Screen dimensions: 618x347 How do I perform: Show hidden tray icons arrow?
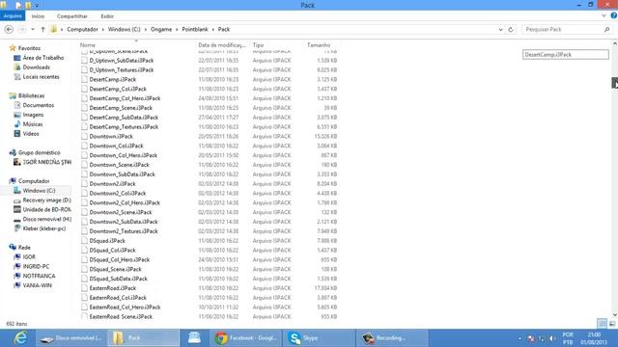coord(520,338)
